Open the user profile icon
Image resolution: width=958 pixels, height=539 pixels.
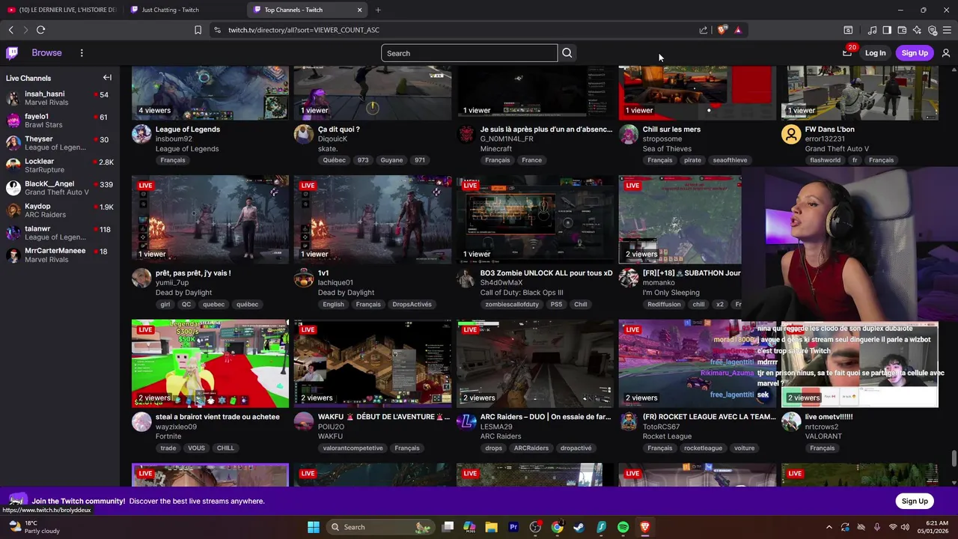click(946, 53)
